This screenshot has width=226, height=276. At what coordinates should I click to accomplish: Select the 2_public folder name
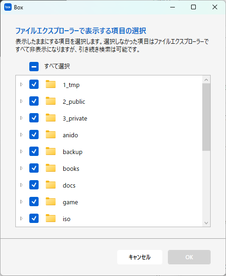click(74, 101)
